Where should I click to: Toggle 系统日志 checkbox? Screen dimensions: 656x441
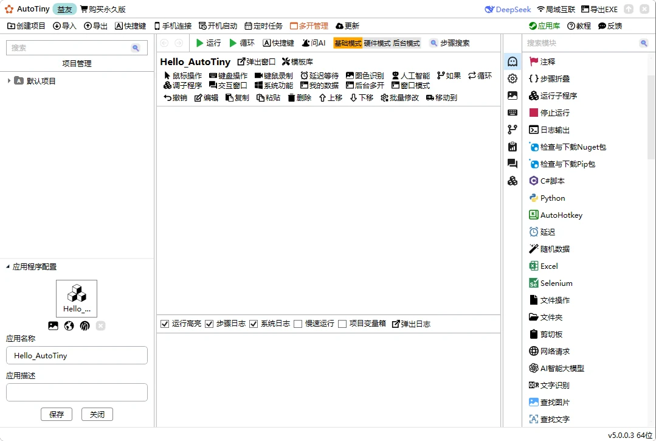point(254,324)
